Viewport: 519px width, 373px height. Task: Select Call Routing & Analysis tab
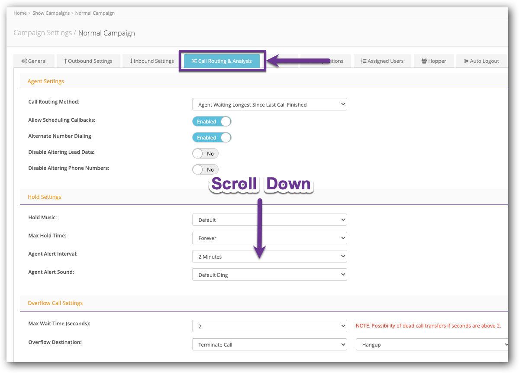pyautogui.click(x=222, y=61)
